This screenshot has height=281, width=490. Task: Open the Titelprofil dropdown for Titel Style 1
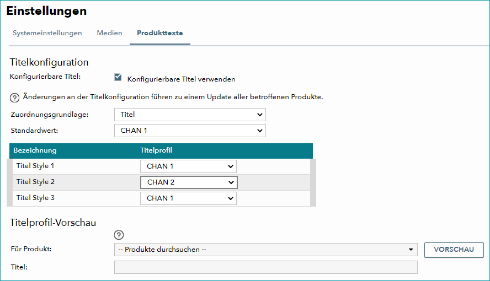(188, 166)
